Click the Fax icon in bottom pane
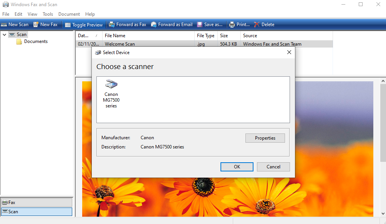 click(x=5, y=203)
